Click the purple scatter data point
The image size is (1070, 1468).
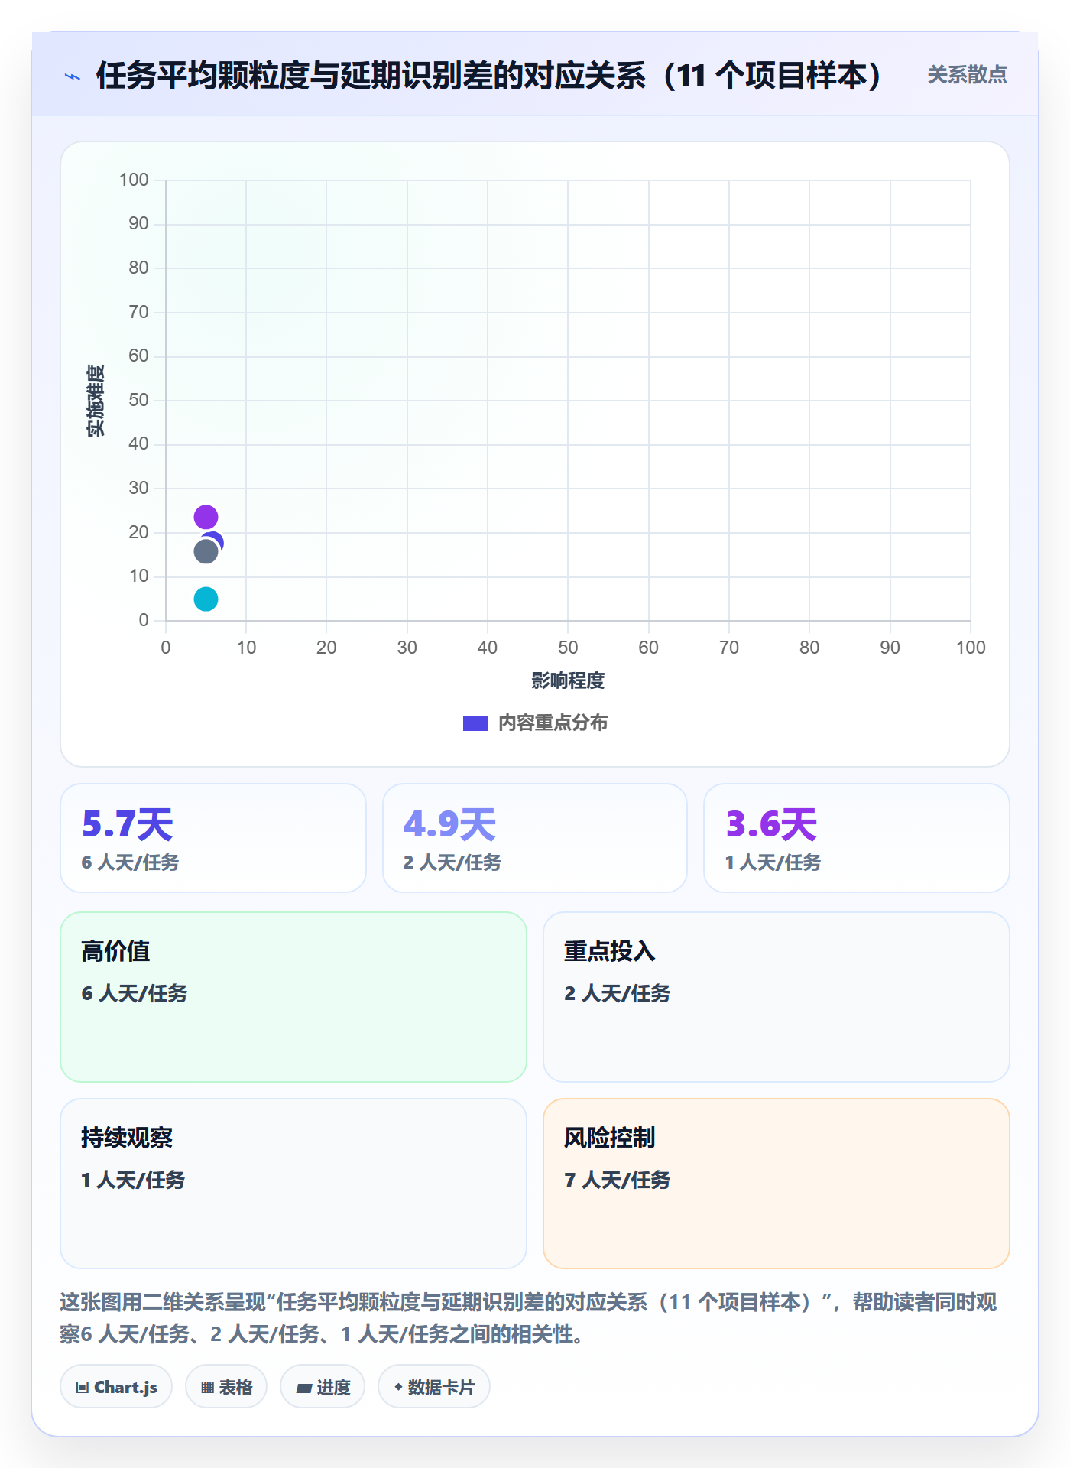pyautogui.click(x=206, y=517)
